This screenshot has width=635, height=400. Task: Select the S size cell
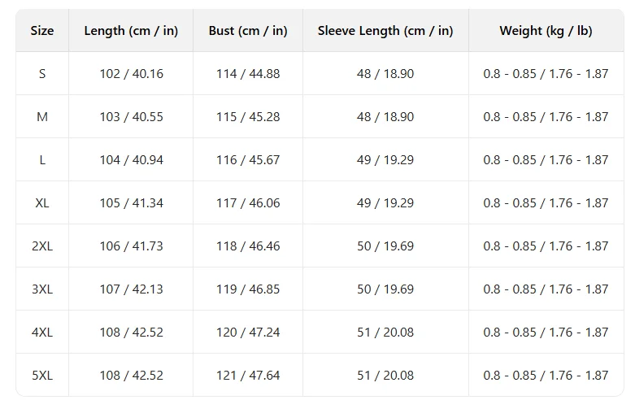click(x=42, y=74)
